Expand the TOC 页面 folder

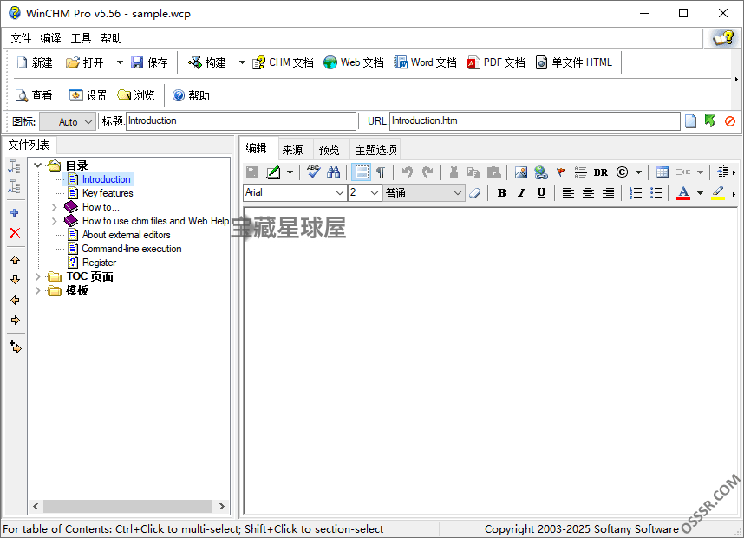click(x=38, y=276)
